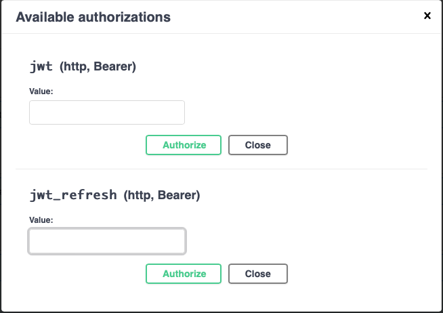Select the empty bearer token box for jwt
The image size is (443, 313).
tap(107, 112)
